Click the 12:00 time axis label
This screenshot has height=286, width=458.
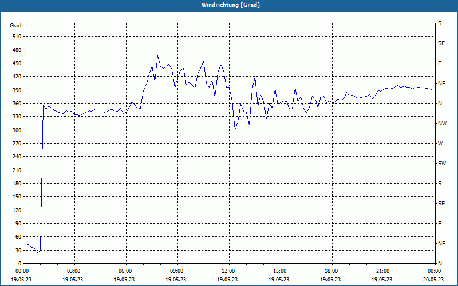click(229, 271)
